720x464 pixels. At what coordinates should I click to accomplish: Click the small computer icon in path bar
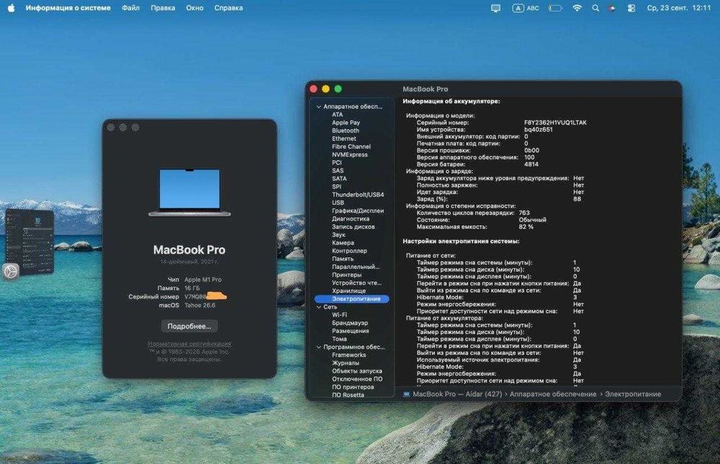coord(406,394)
